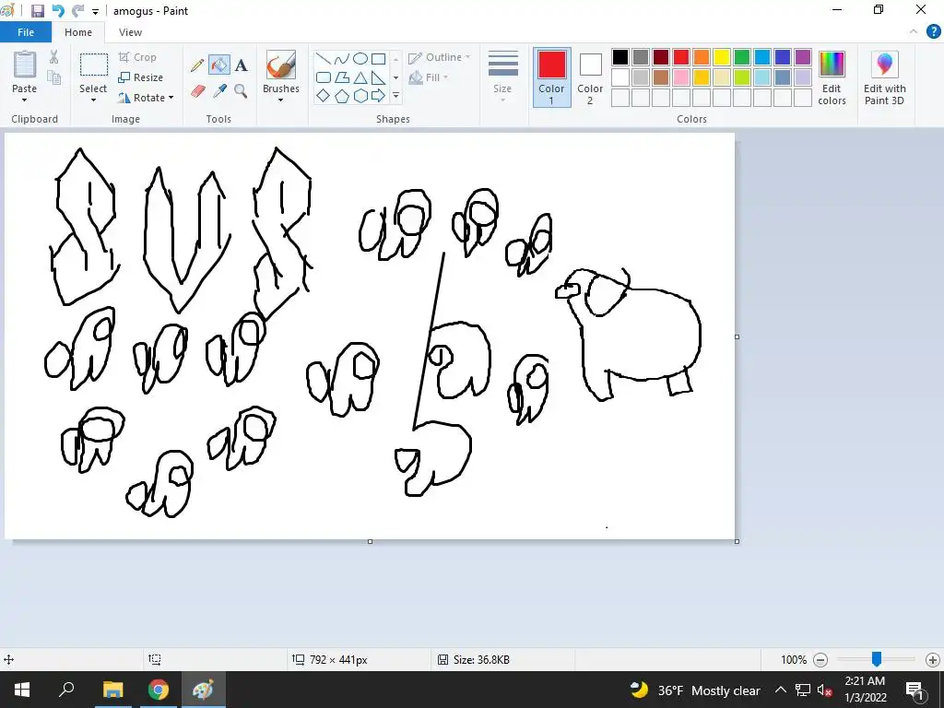The width and height of the screenshot is (944, 708).
Task: Choose the Diamond shape
Action: [324, 96]
